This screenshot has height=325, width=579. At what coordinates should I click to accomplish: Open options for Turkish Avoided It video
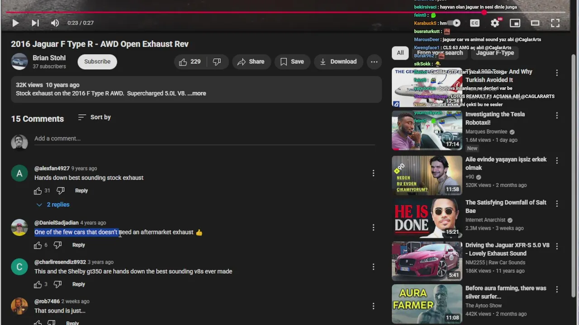(x=557, y=73)
